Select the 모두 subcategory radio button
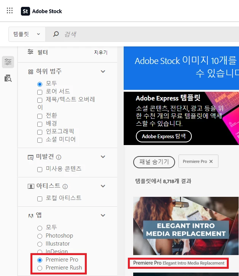239x276 pixels. point(40,84)
